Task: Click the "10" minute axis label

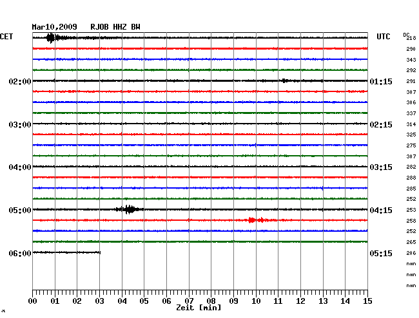Action: 256,301
